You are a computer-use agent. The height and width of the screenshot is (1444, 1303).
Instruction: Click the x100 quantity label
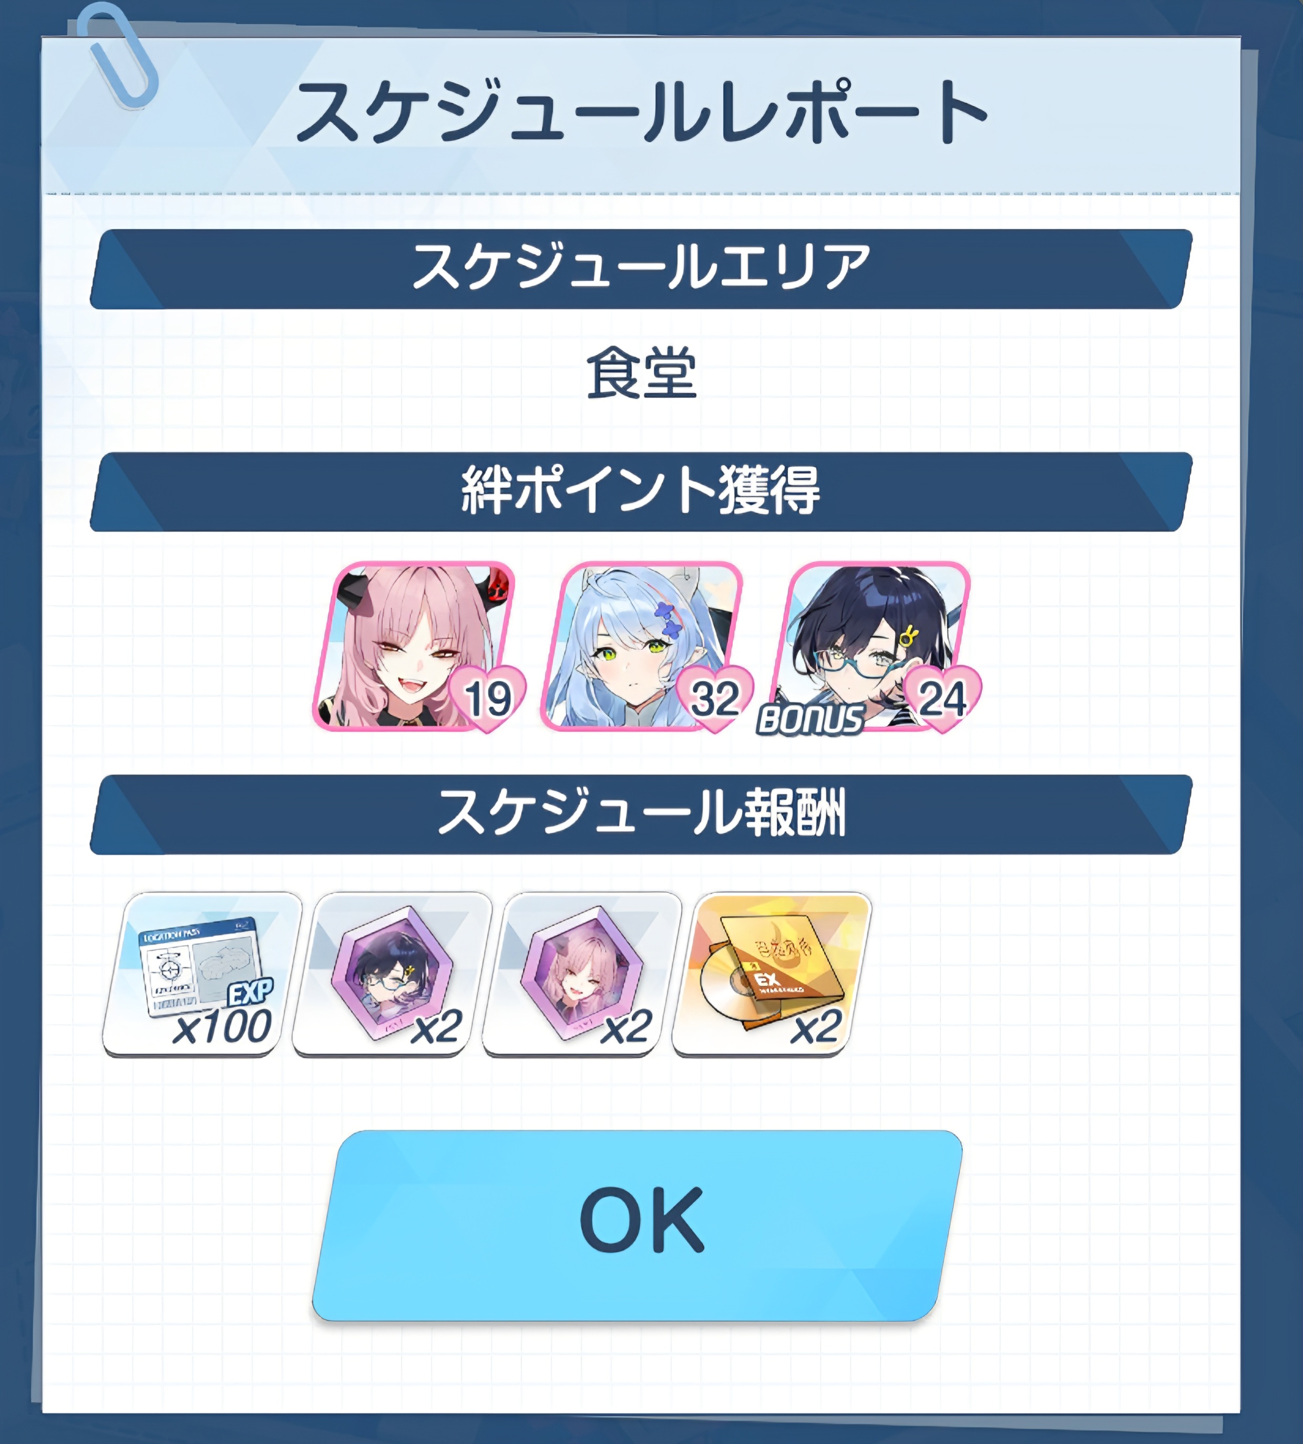pyautogui.click(x=222, y=1027)
